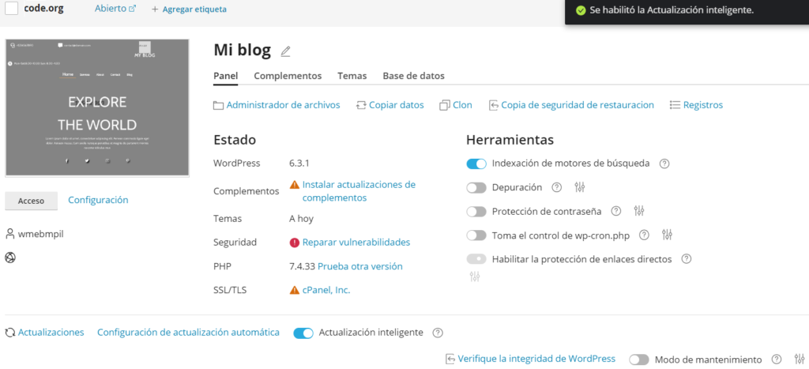The height and width of the screenshot is (369, 809).
Task: Click the help icon next to Modo de mantenimiento
Action: pos(776,360)
